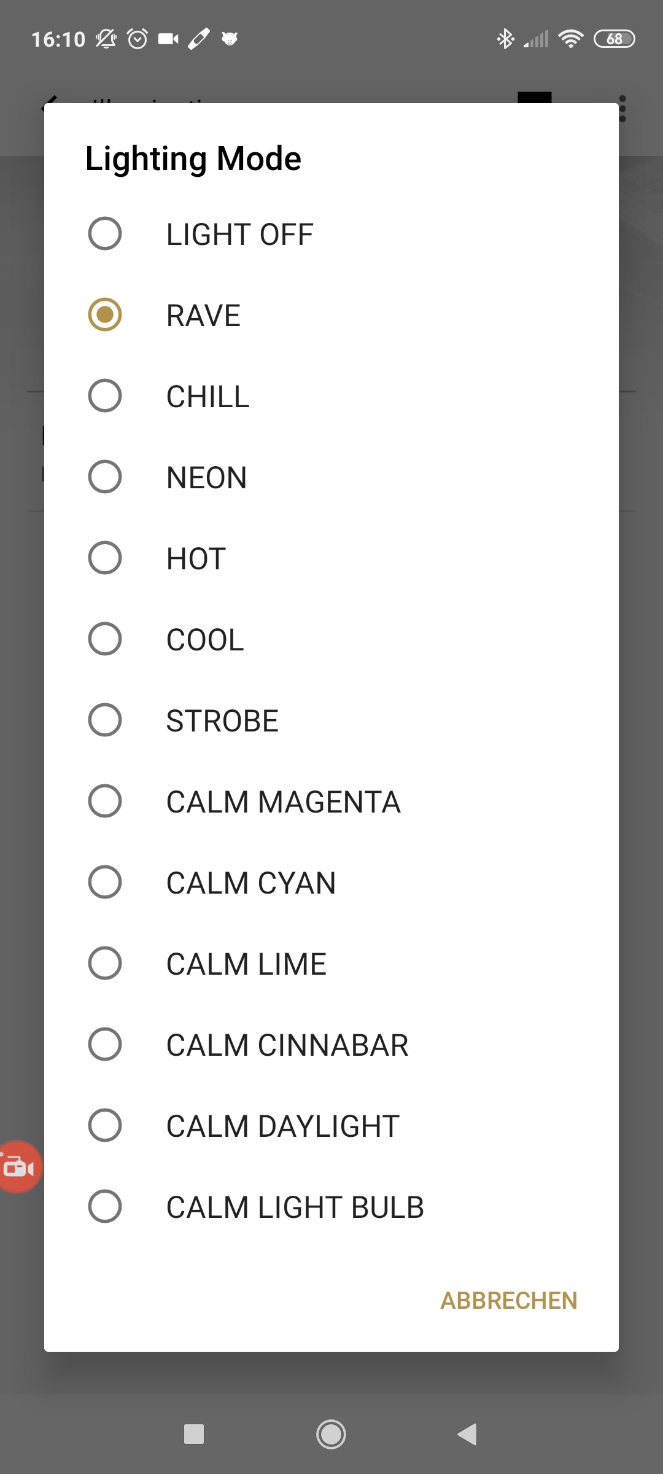Tap the recent apps square button

coord(194,1435)
